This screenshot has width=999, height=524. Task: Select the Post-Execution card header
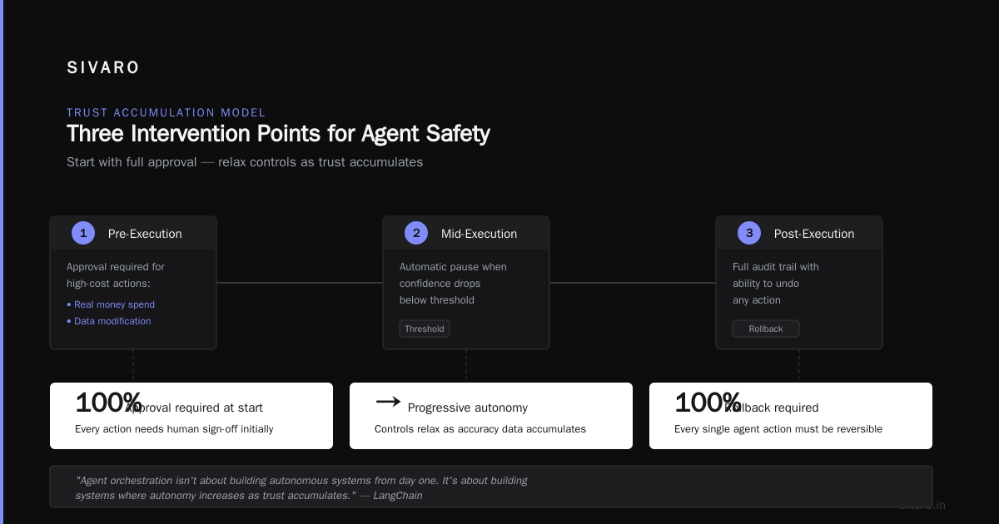(799, 233)
